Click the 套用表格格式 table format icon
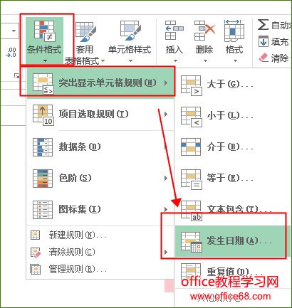This screenshot has height=308, width=292. [85, 31]
